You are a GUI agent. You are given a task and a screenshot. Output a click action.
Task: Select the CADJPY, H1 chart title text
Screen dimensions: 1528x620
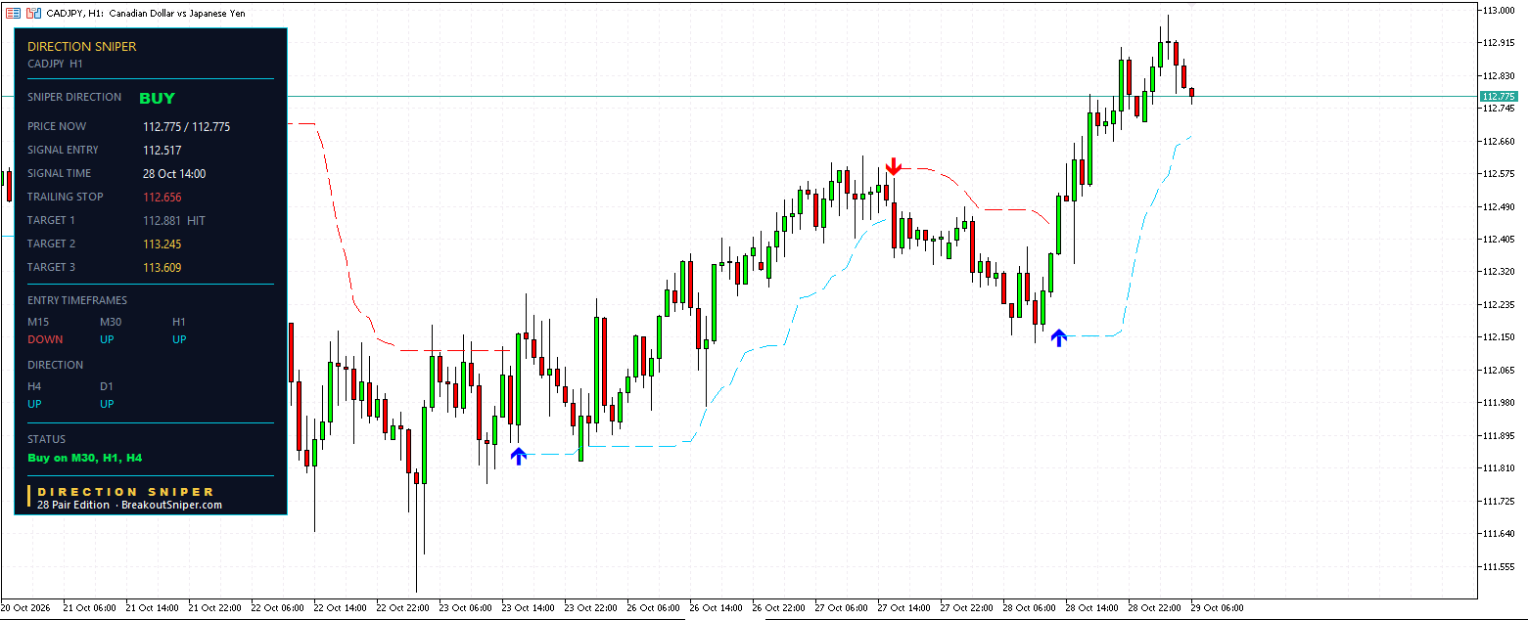(147, 14)
